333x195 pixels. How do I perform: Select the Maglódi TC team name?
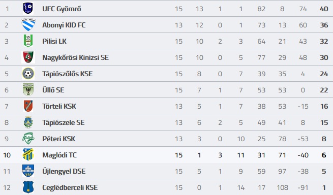59,155
